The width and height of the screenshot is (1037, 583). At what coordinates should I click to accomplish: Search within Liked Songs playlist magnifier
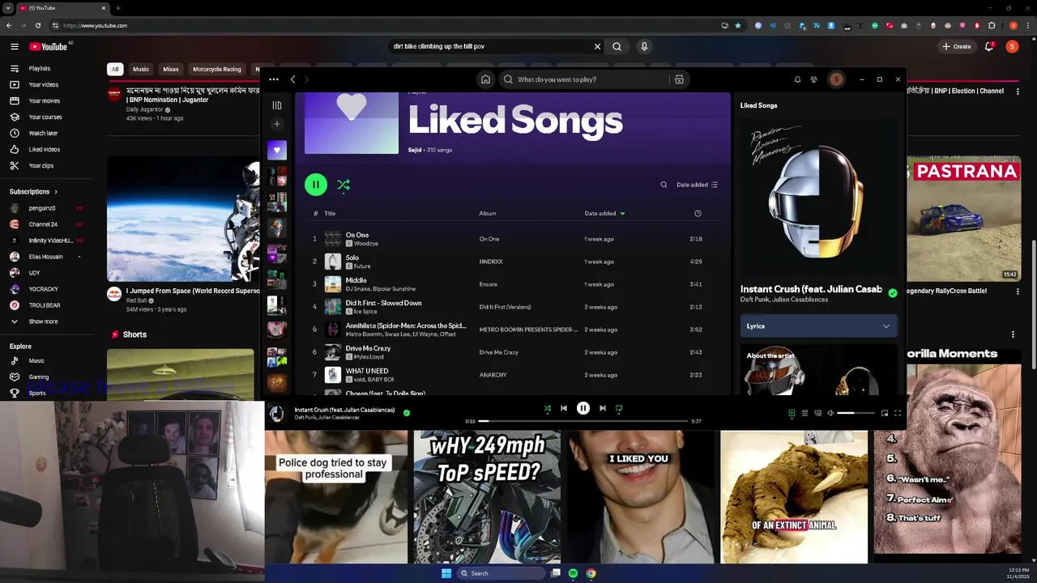click(664, 185)
